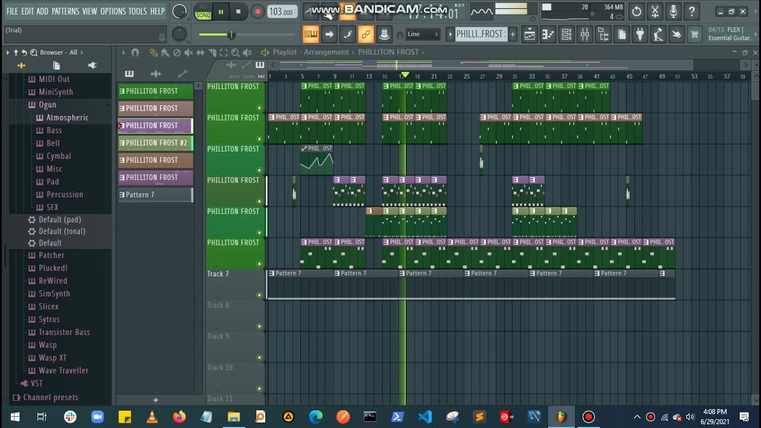Open the OPTIONS menu
The width and height of the screenshot is (761, 428).
113,11
